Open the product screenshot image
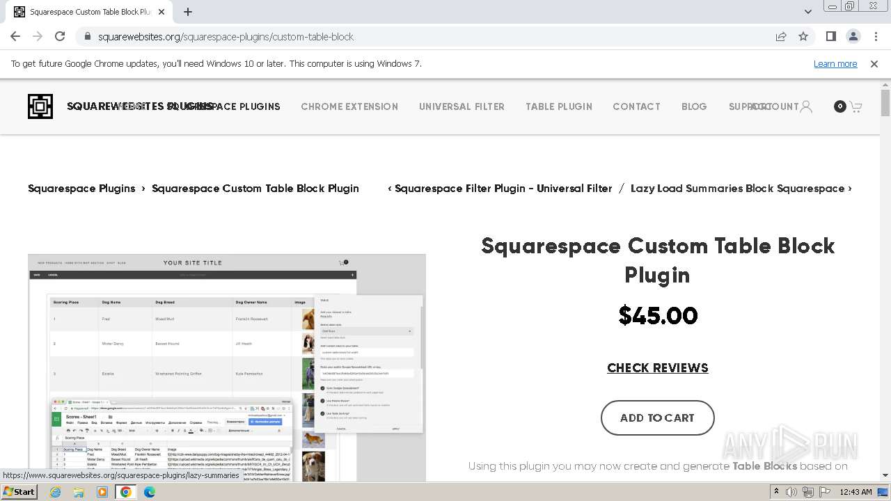Image resolution: width=891 pixels, height=501 pixels. click(x=227, y=367)
